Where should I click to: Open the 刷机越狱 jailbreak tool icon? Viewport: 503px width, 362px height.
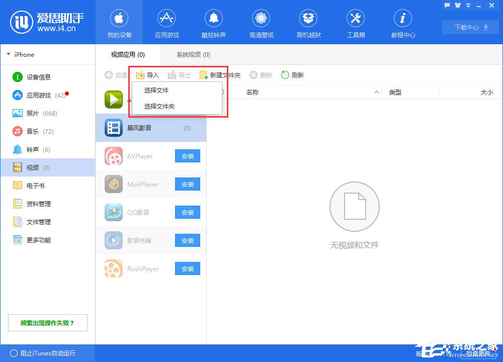[x=308, y=23]
